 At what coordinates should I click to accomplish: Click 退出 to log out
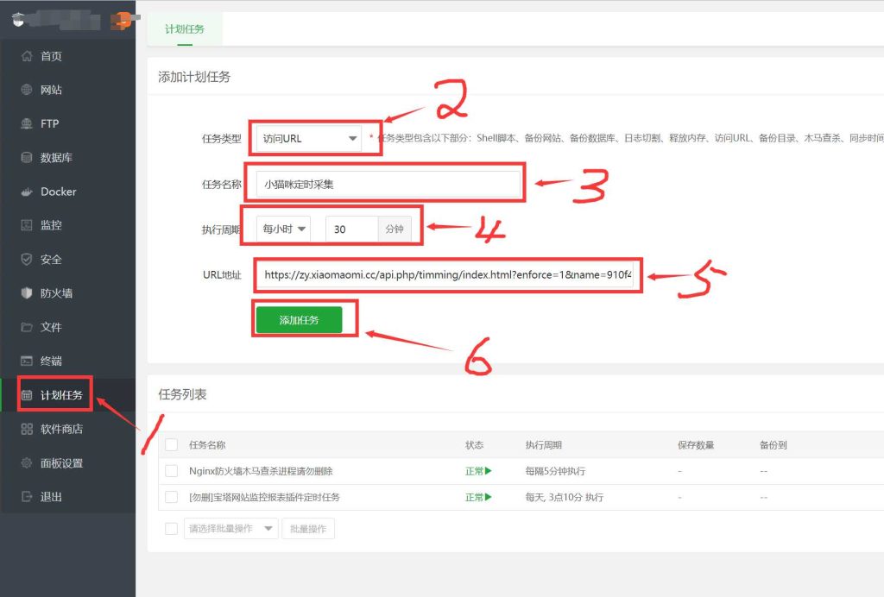(52, 496)
